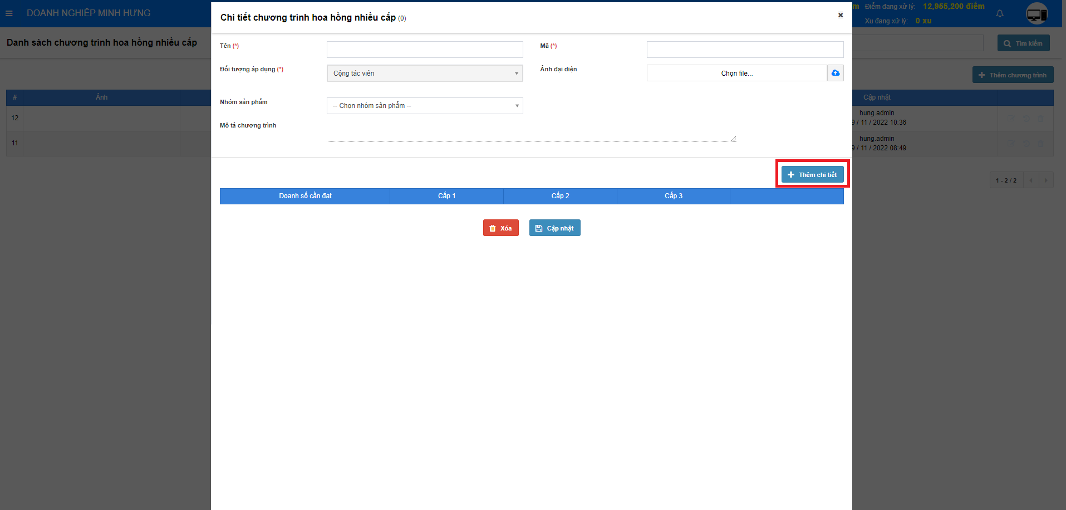
Task: Open the hamburger menu in the header
Action: [x=9, y=13]
